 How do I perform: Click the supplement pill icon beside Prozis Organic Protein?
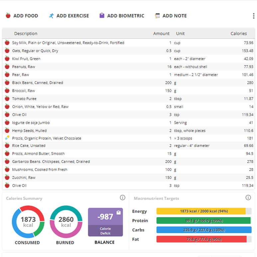(7, 138)
